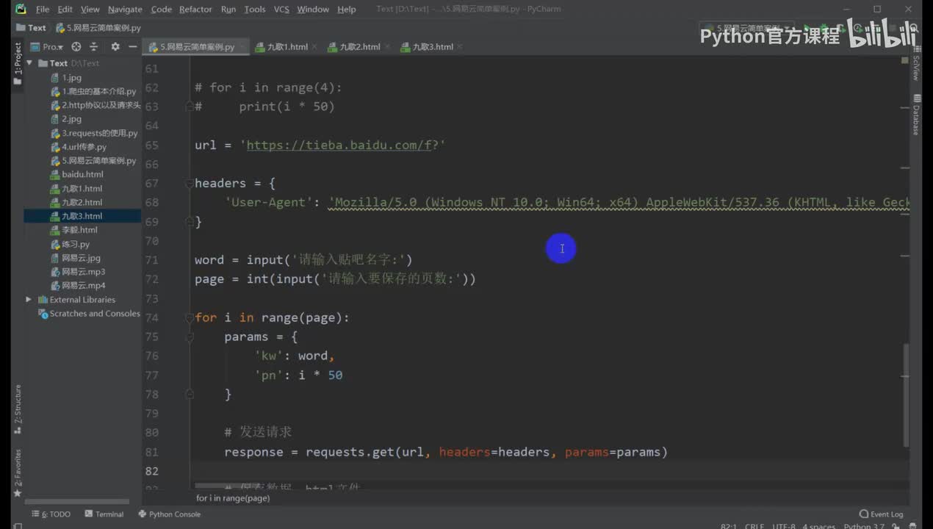This screenshot has width=933, height=529.
Task: Click the editor vertical scrollbar thumb
Action: coord(906,395)
